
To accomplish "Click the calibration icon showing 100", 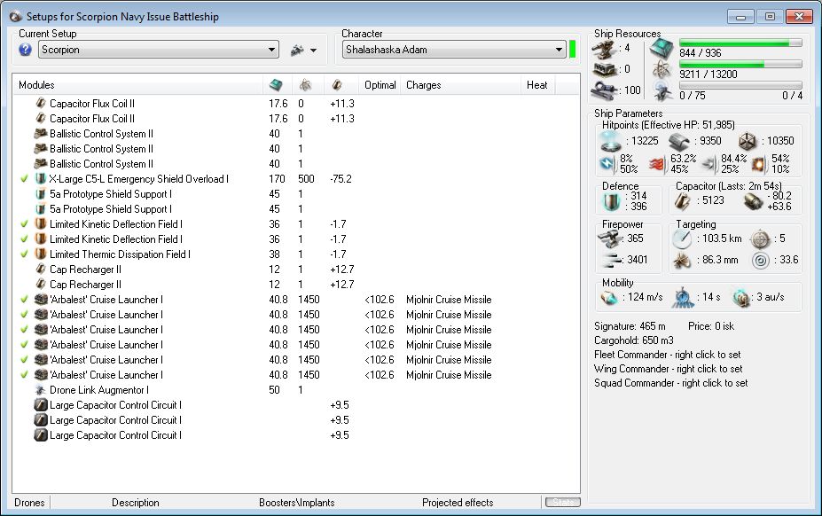I will [x=604, y=90].
